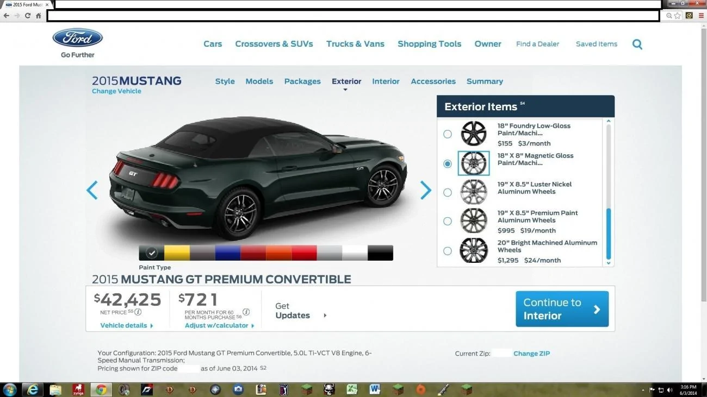The image size is (707, 397).
Task: Pick the orange paint swatch
Action: tap(278, 253)
